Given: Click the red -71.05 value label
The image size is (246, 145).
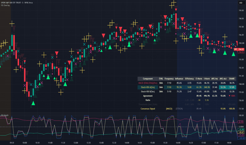Looking at the screenshot, I should pyautogui.click(x=241, y=135).
